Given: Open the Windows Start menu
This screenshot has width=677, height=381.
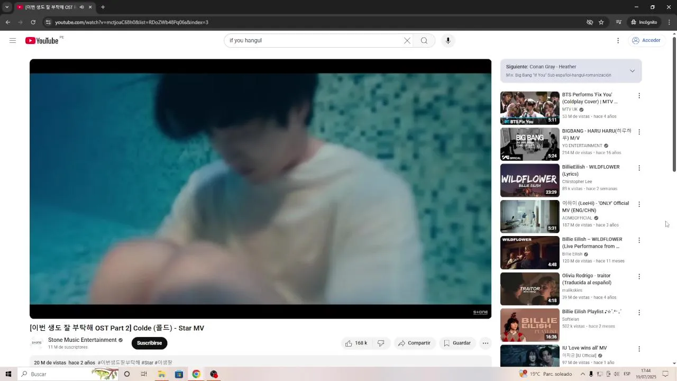Looking at the screenshot, I should [x=8, y=374].
